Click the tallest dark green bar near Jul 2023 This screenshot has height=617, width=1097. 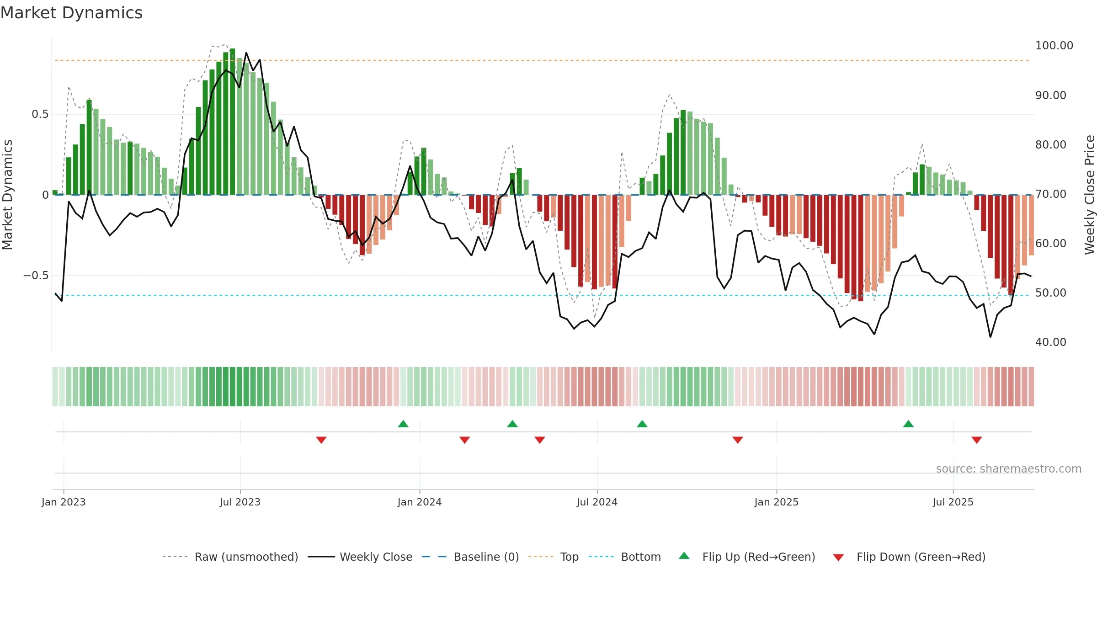tap(233, 122)
